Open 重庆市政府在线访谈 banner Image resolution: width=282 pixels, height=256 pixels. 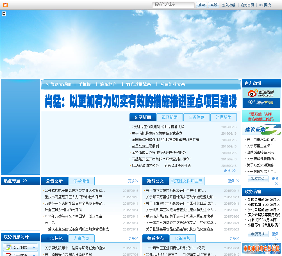(261, 249)
